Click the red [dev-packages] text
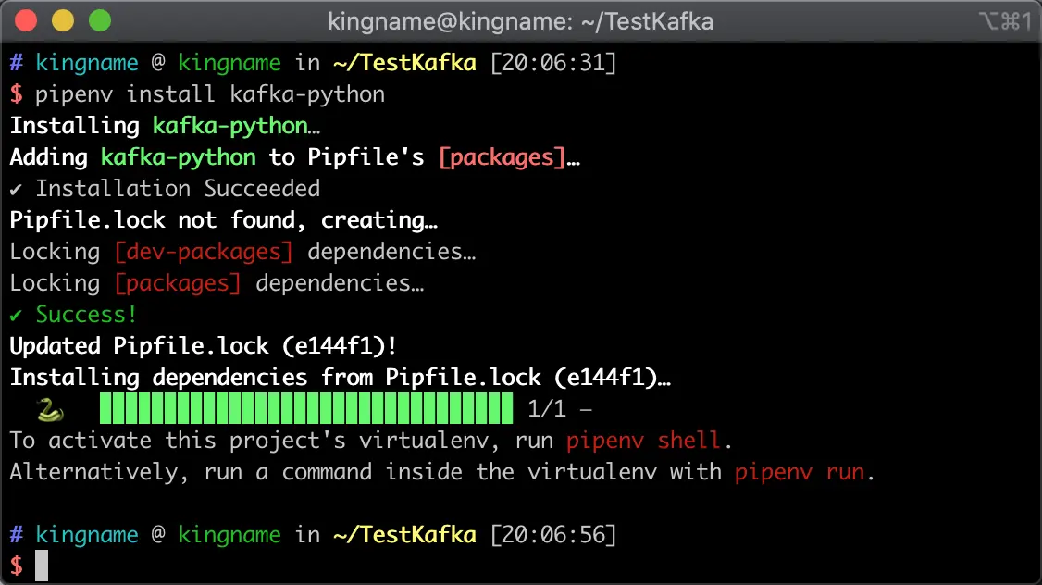This screenshot has width=1042, height=585. (204, 252)
